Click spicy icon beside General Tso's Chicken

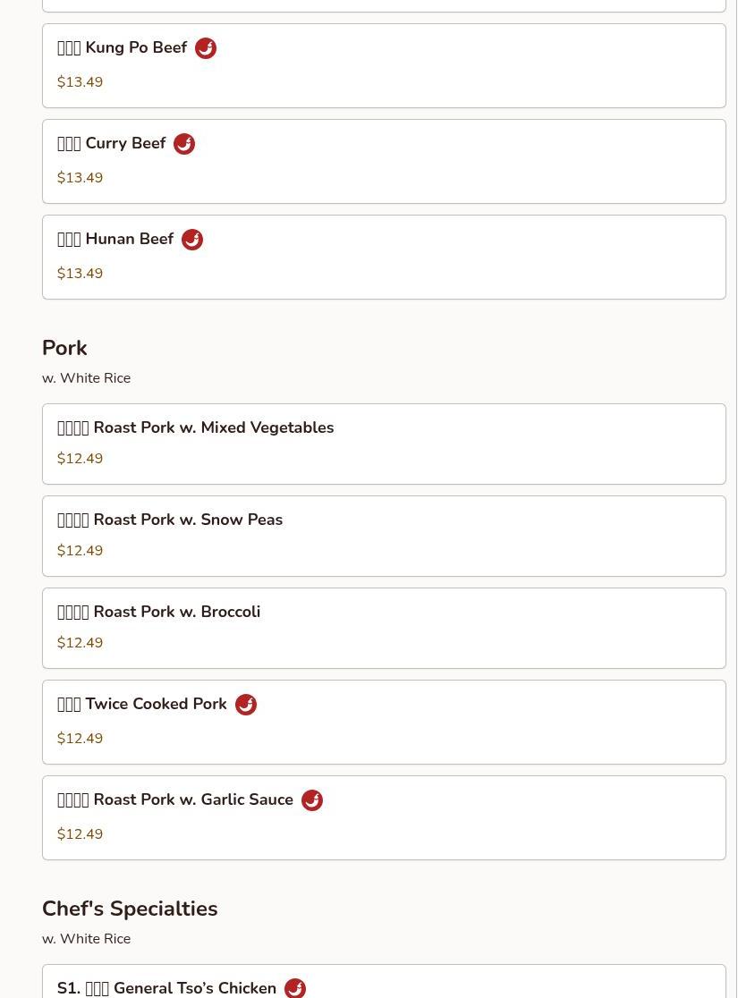tap(295, 988)
